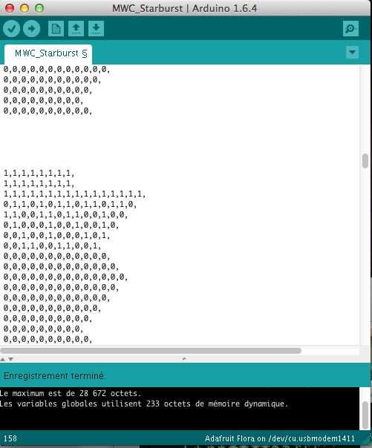Click the editor vertical scrollbar thumb
Viewport: 372px width, 448px height.
coord(365,161)
